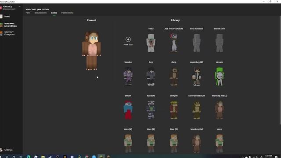Viewport: 281px width, 158px height.
Task: Switch to the Installations tab
Action: 40,13
